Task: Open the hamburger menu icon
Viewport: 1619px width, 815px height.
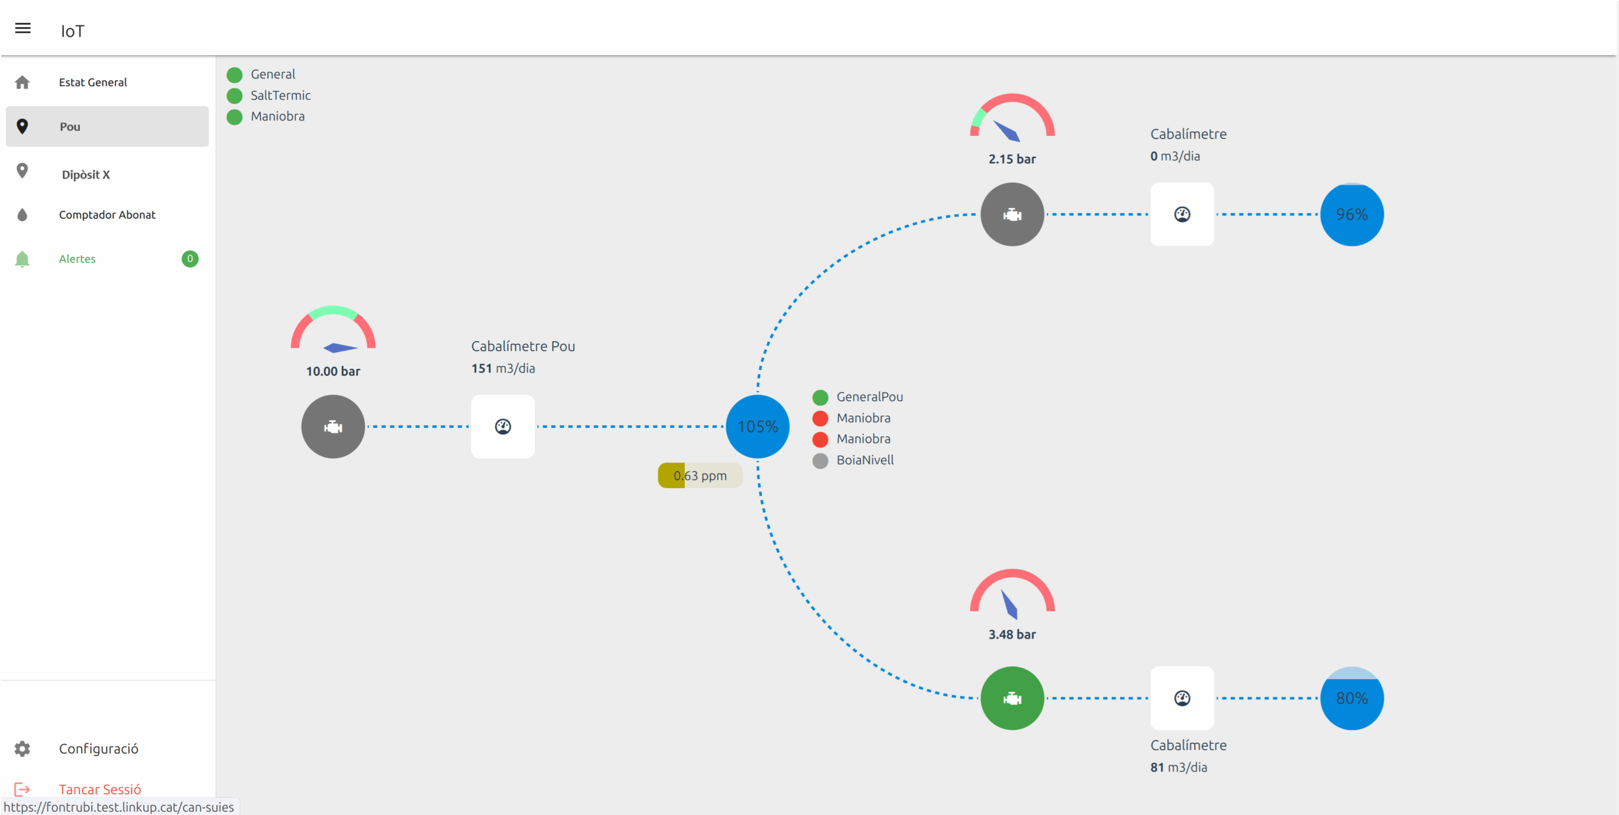Action: coord(23,28)
